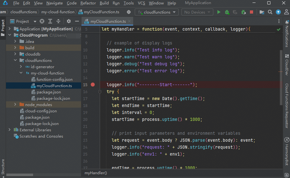Open the cloudfunctions run configuration dropdown

point(157,12)
